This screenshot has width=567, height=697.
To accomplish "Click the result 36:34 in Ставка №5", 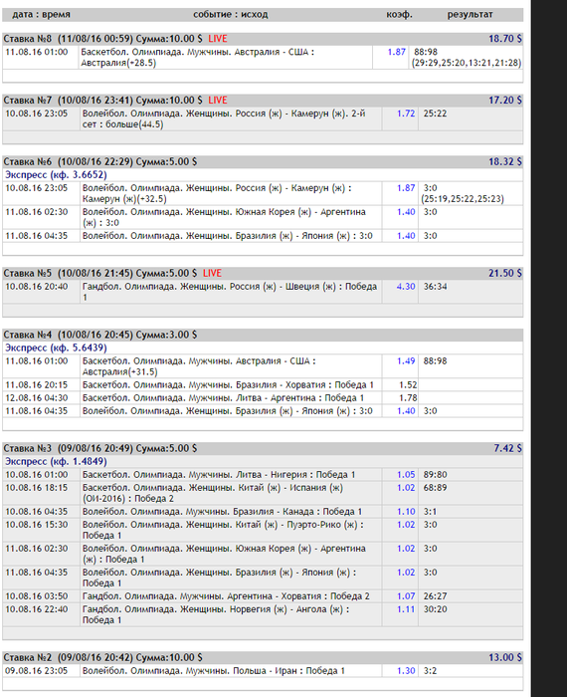I will tap(435, 287).
